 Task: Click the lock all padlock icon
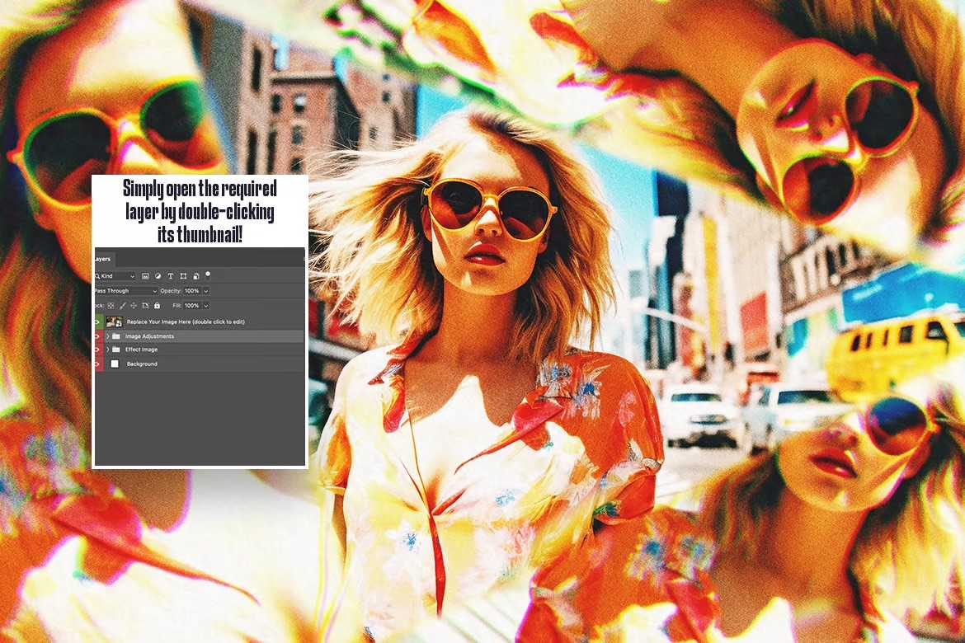point(157,306)
